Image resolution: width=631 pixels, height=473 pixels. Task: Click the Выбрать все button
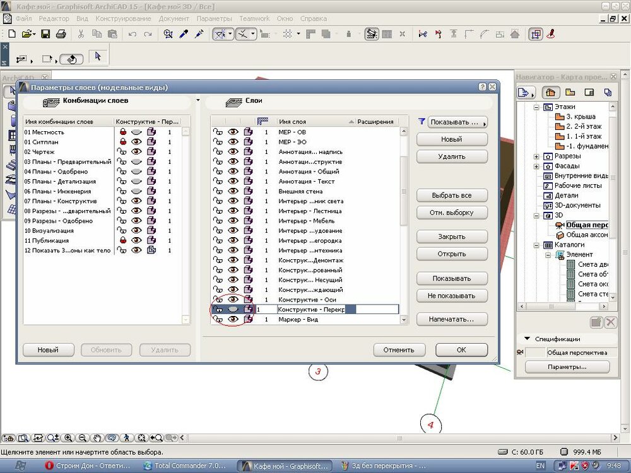[x=452, y=196]
